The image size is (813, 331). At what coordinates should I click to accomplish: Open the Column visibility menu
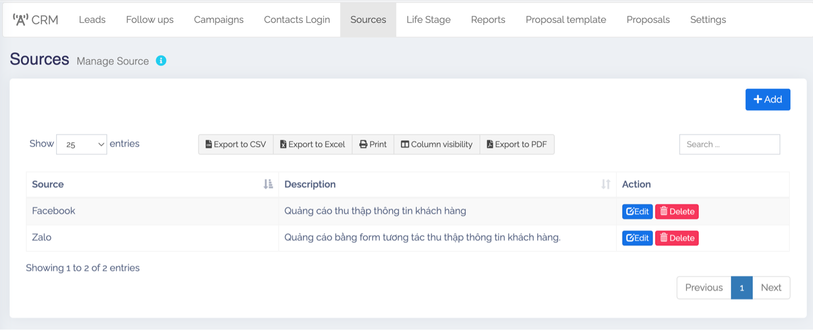[437, 144]
